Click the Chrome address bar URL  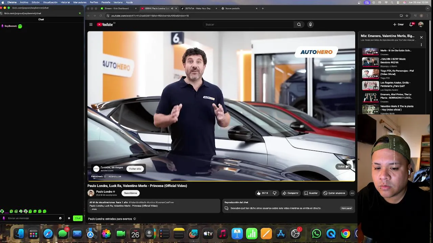[x=150, y=16]
